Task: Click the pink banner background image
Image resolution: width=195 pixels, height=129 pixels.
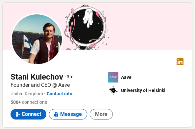Action: point(147,26)
